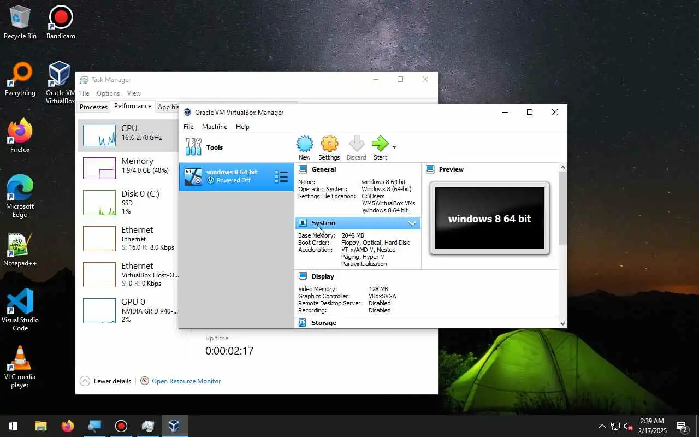The image size is (699, 437).
Task: Open the Windows Start menu
Action: click(x=13, y=426)
